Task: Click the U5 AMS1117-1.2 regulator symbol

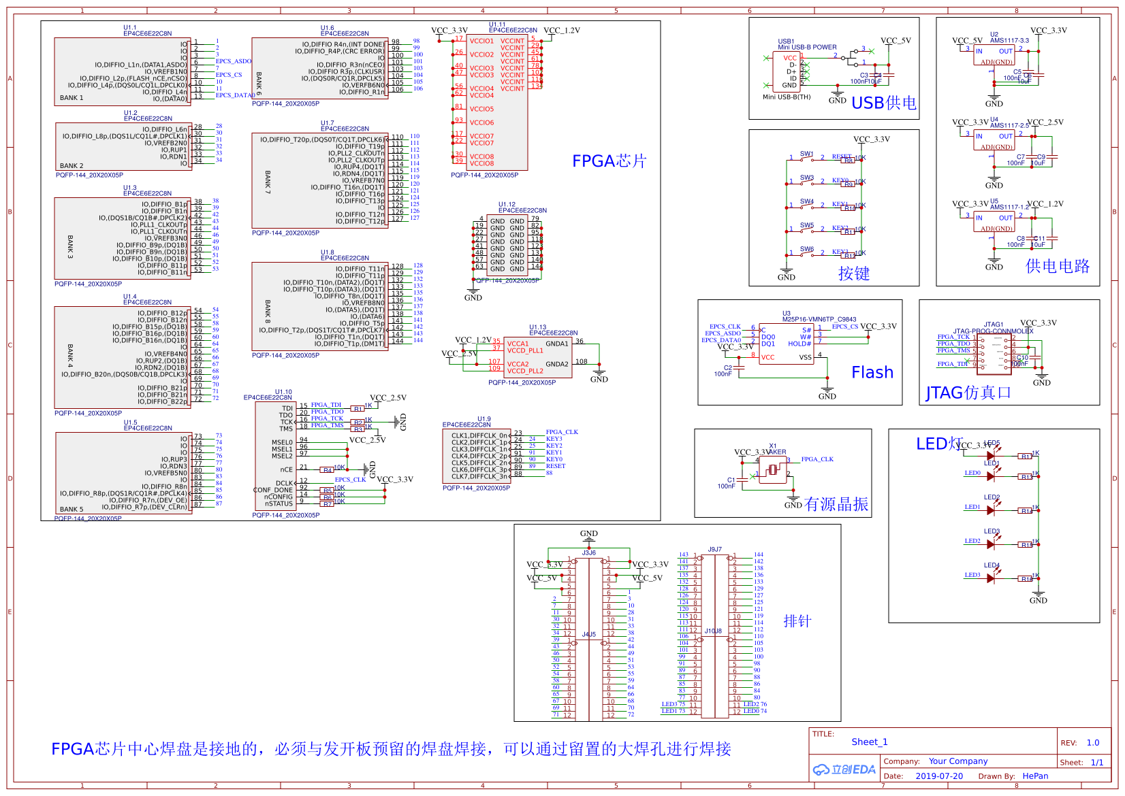Action: (995, 222)
